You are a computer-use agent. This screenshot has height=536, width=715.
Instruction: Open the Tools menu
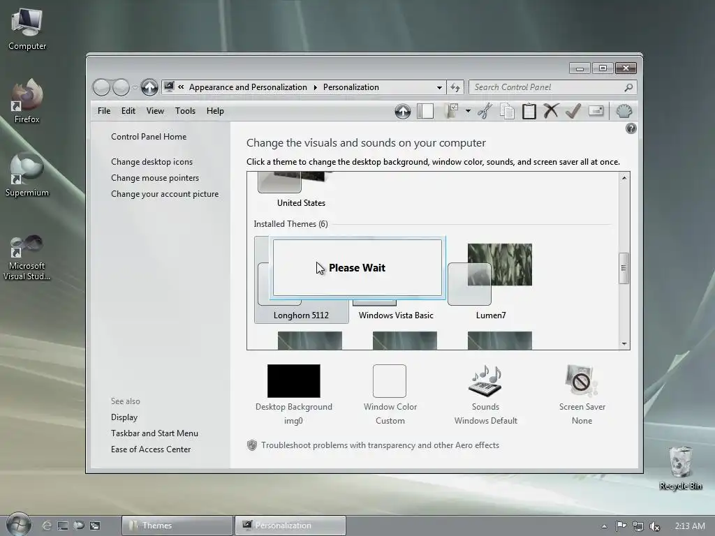coord(185,111)
